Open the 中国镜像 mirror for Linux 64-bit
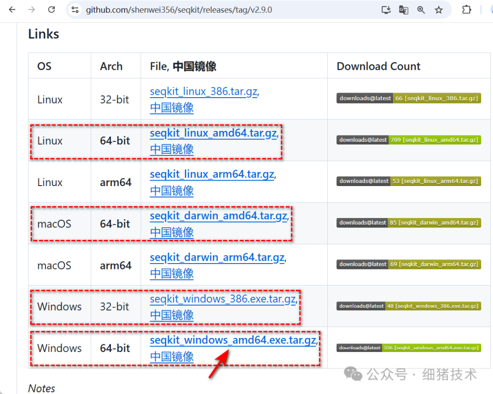Image resolution: width=493 pixels, height=394 pixels. click(172, 149)
